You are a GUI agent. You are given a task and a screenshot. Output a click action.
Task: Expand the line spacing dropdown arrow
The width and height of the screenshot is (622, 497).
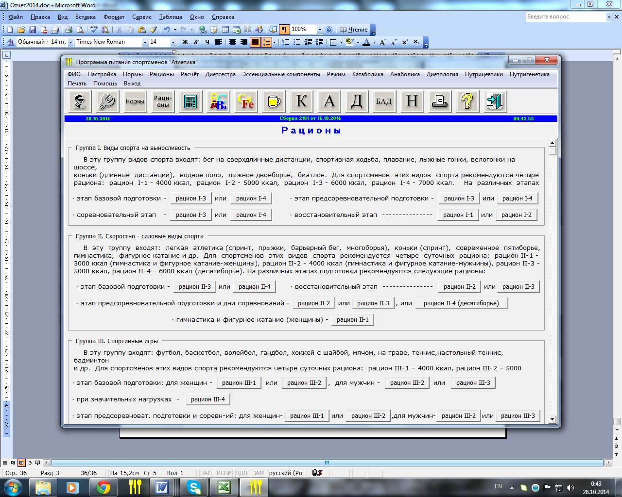point(275,42)
